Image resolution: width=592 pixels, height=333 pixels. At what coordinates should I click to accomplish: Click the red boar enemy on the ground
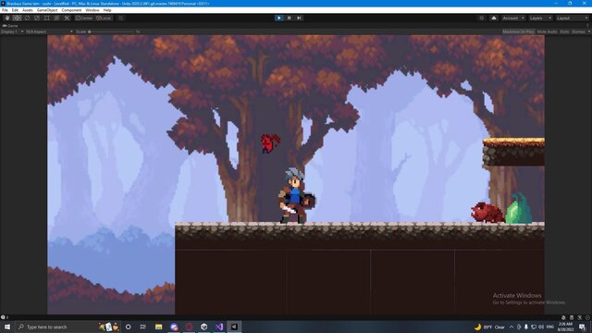click(487, 213)
